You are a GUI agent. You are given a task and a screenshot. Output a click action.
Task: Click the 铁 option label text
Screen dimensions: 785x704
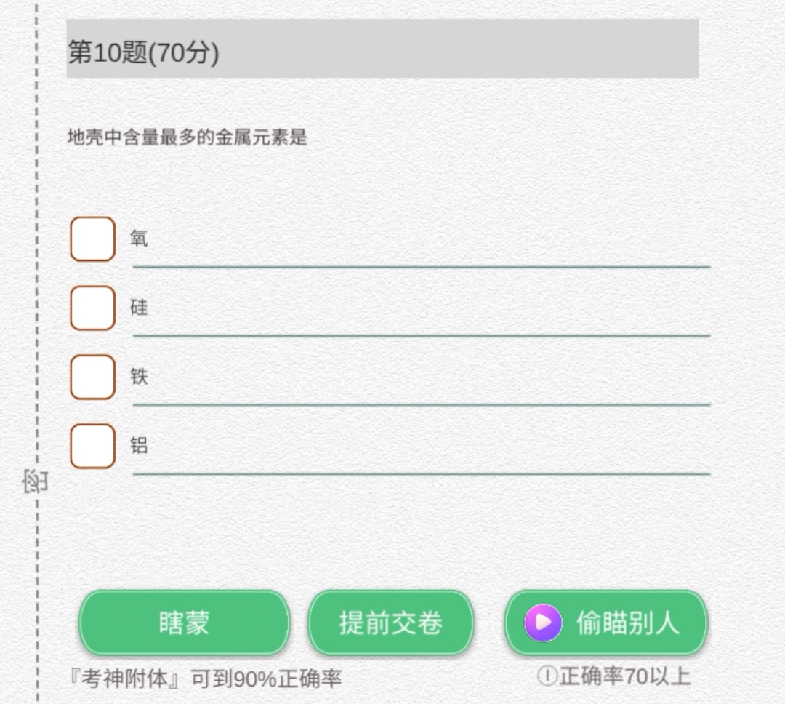point(139,377)
